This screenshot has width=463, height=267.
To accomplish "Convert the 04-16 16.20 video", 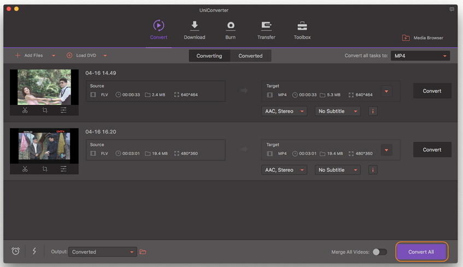I will [432, 150].
